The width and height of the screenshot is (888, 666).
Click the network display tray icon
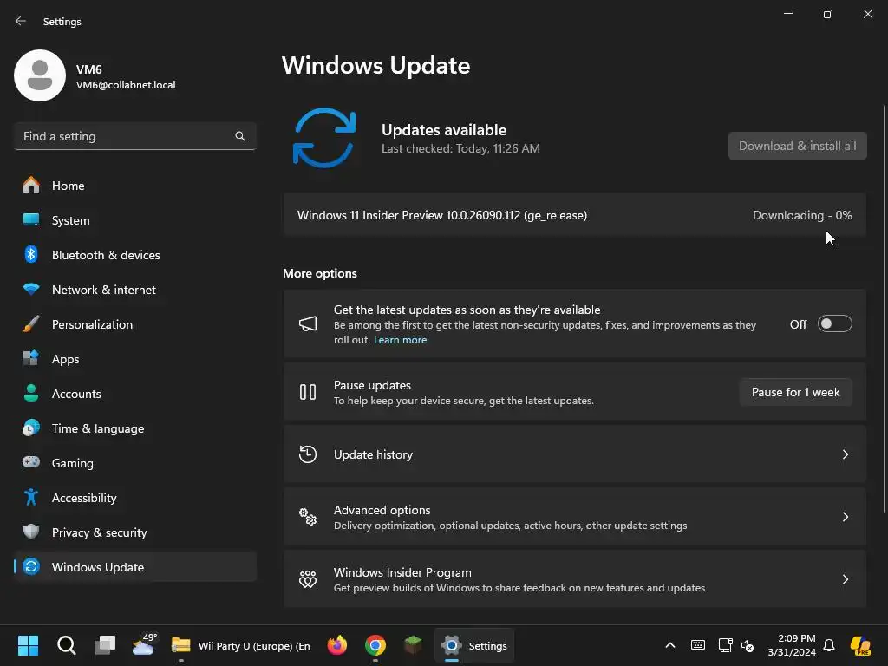point(726,645)
